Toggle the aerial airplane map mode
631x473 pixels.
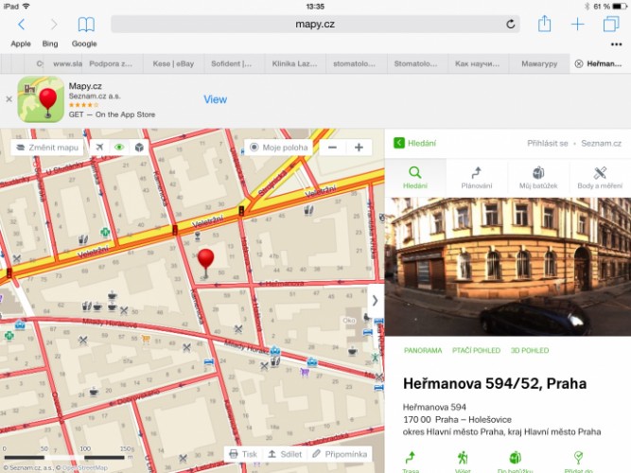[x=99, y=148]
